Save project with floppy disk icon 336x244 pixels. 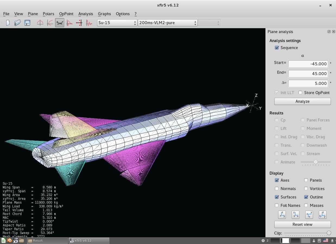(x=27, y=23)
